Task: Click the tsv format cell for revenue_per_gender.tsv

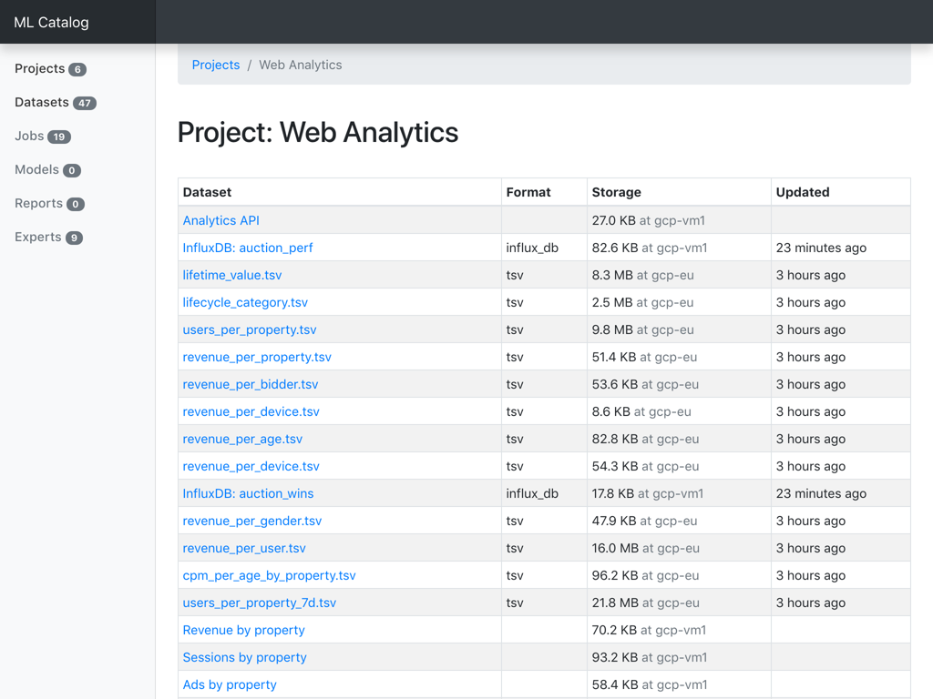Action: [x=545, y=522]
